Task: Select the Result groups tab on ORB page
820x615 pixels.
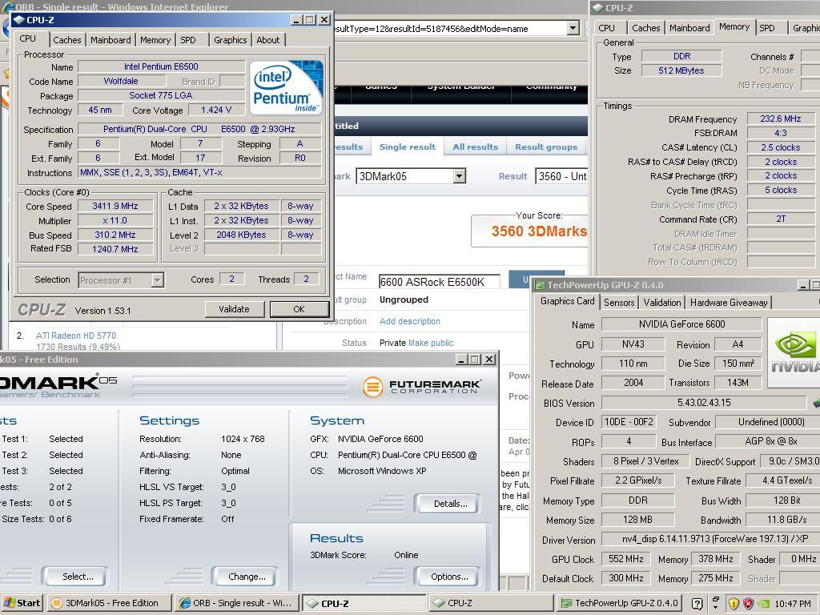Action: [546, 147]
